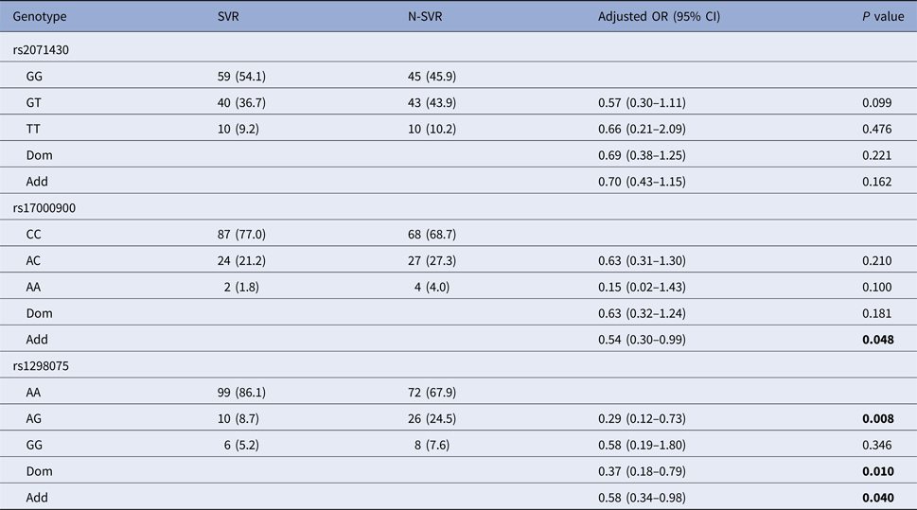
Task: Click the Adjusted OR (95% CI) header
Action: click(659, 17)
